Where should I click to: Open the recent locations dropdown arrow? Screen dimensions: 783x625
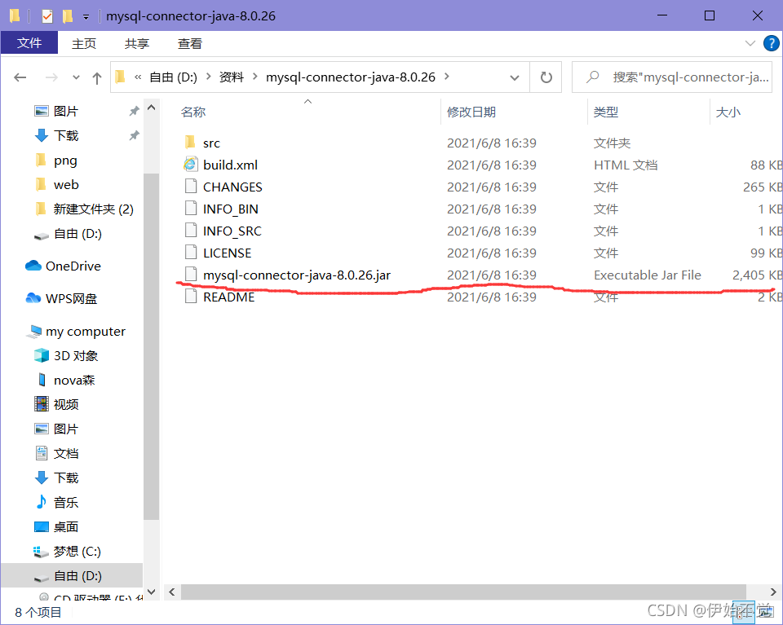click(76, 77)
